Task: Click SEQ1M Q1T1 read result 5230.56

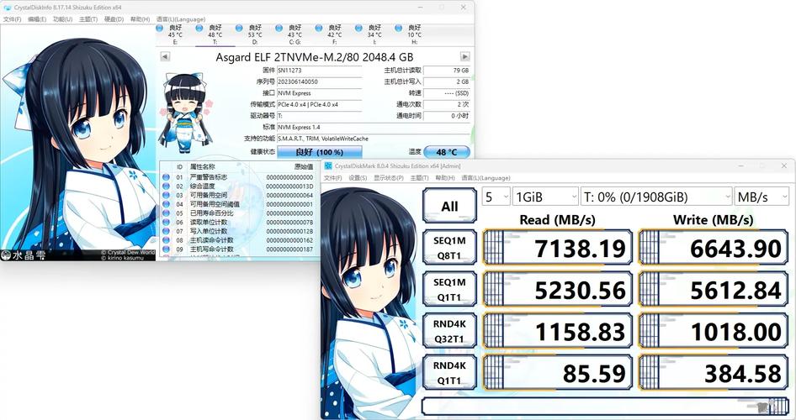Action: (557, 289)
